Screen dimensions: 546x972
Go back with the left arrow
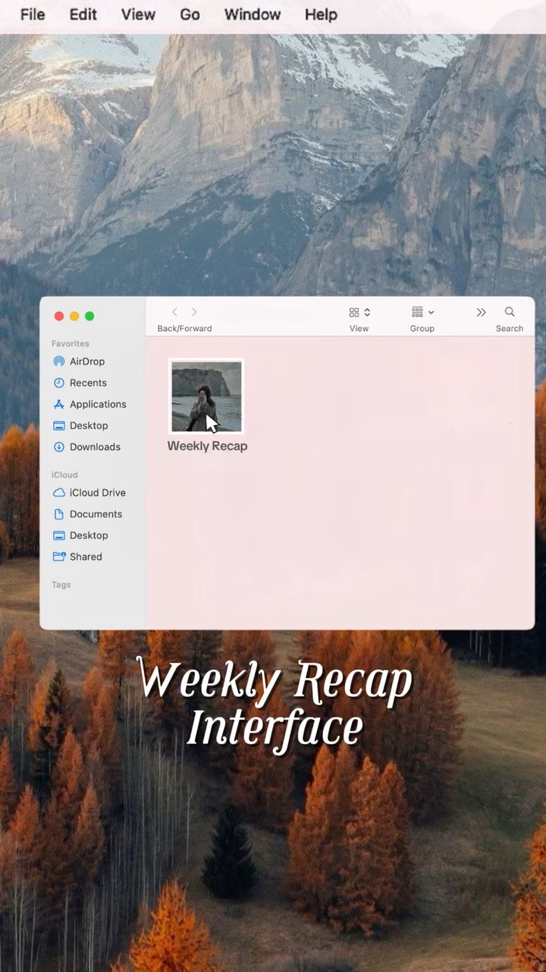174,312
